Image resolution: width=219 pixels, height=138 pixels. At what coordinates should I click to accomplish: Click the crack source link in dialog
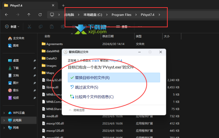click(x=95, y=61)
